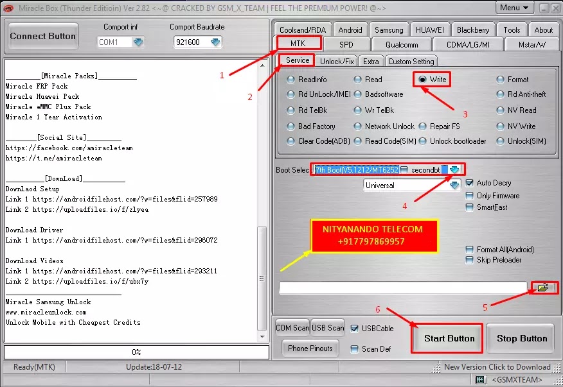The image size is (563, 387).
Task: Select the Custom Setting sub-tab
Action: pyautogui.click(x=411, y=62)
